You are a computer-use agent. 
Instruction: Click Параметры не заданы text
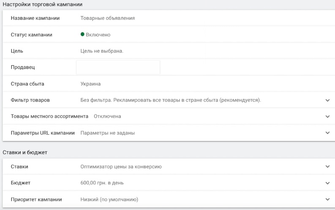108,133
